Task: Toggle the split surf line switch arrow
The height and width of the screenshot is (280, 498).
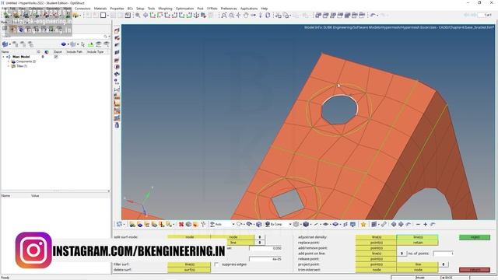Action: (260, 243)
